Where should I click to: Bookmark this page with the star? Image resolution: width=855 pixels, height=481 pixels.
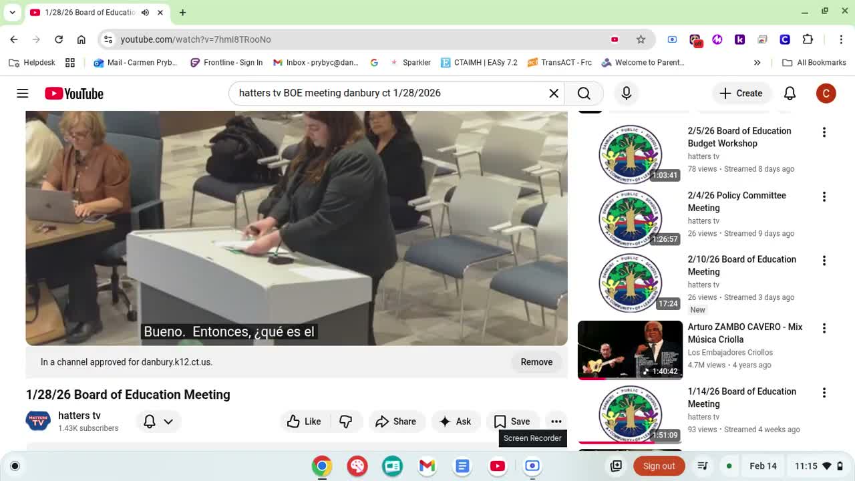pos(641,39)
